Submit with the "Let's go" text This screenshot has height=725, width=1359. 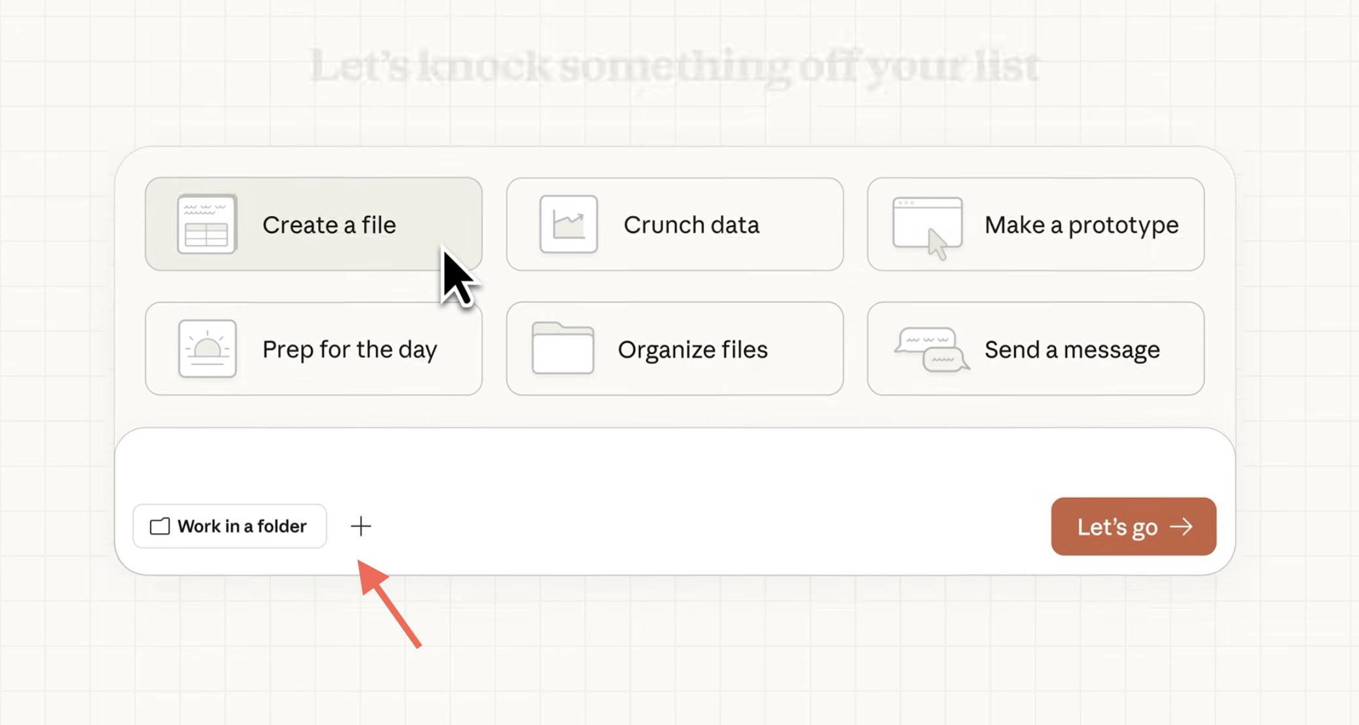(1117, 527)
